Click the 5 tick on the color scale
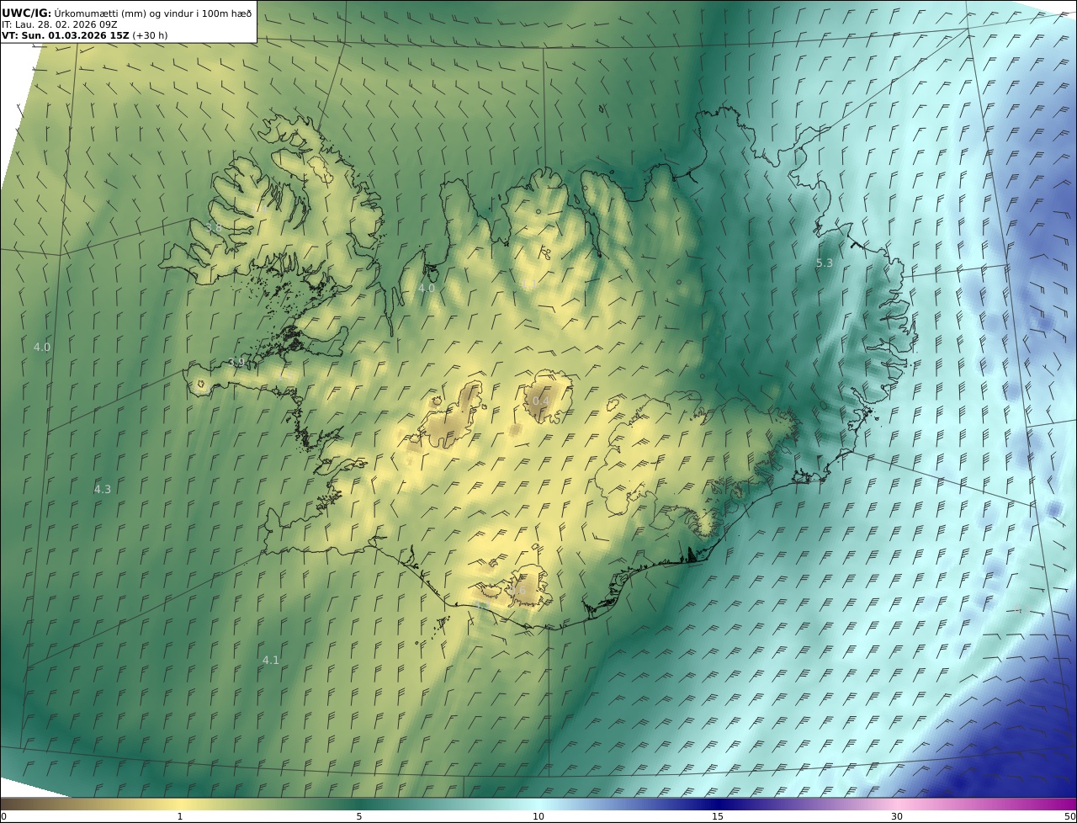The width and height of the screenshot is (1077, 823). [x=359, y=816]
